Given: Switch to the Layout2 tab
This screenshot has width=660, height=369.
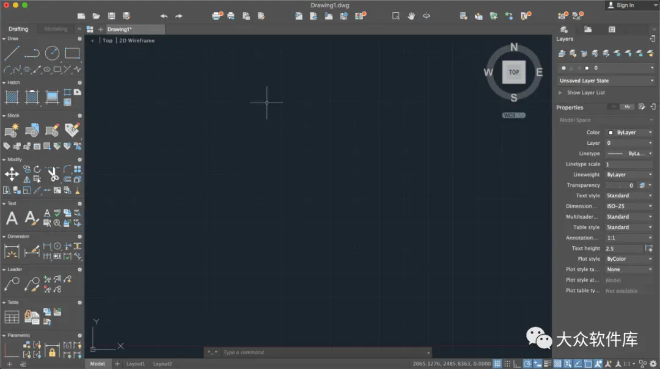Looking at the screenshot, I should pos(163,364).
